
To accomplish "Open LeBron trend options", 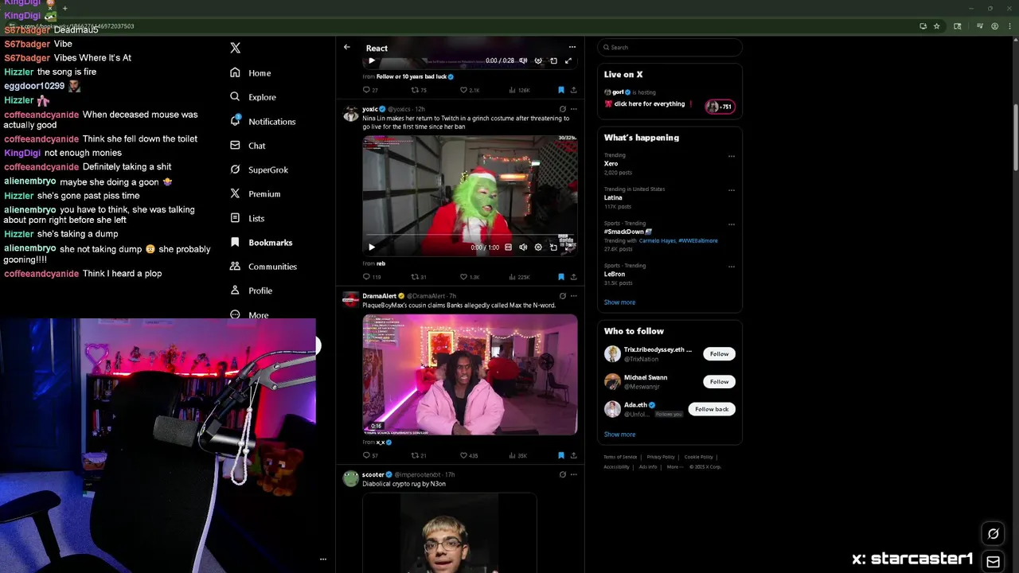I will click(731, 267).
